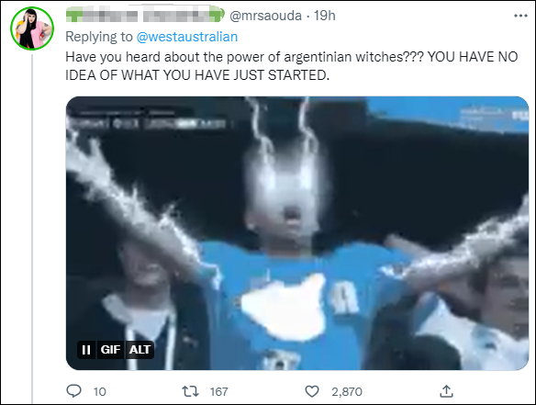536x405 pixels.
Task: Open the @westaustralian profile link
Action: coord(187,37)
